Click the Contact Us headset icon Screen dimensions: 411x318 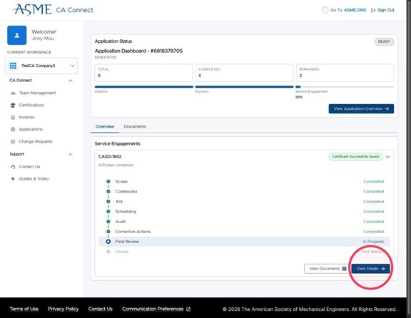[13, 167]
